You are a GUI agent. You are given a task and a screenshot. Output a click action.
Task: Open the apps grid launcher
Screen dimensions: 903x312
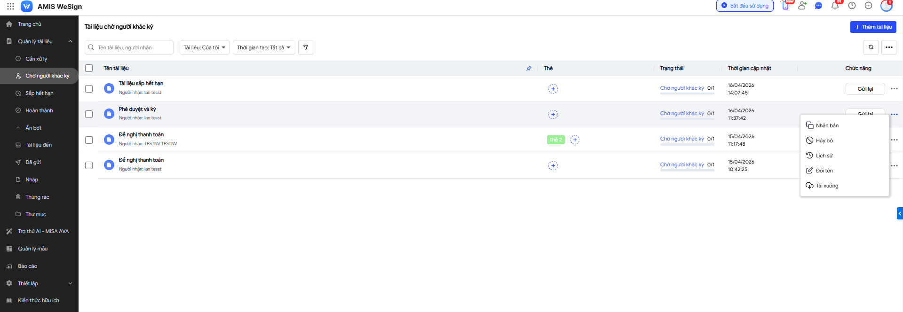[x=10, y=7]
